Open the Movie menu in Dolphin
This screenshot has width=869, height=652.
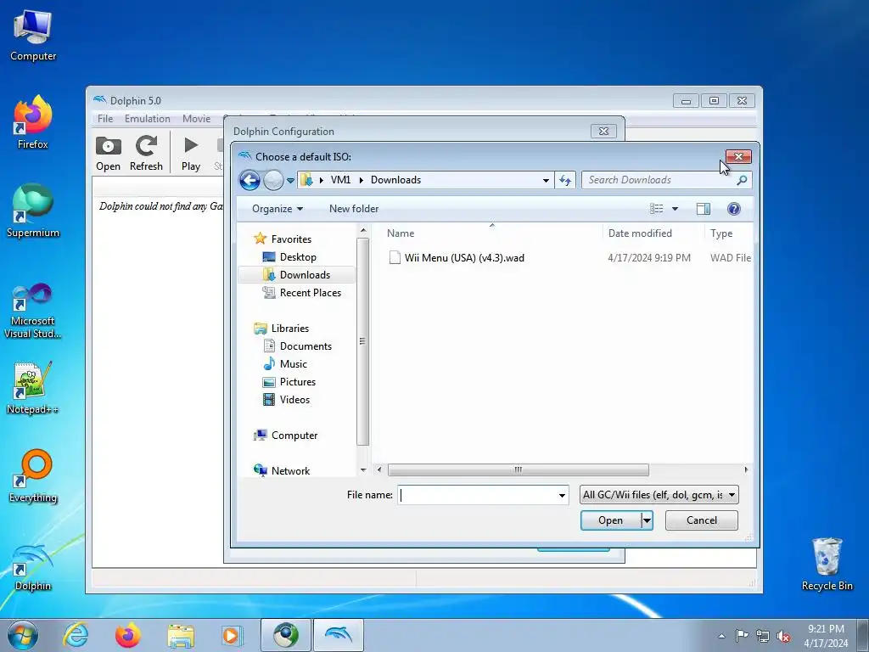pyautogui.click(x=196, y=119)
